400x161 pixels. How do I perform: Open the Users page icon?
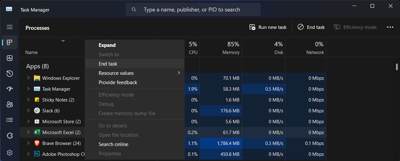(x=10, y=104)
